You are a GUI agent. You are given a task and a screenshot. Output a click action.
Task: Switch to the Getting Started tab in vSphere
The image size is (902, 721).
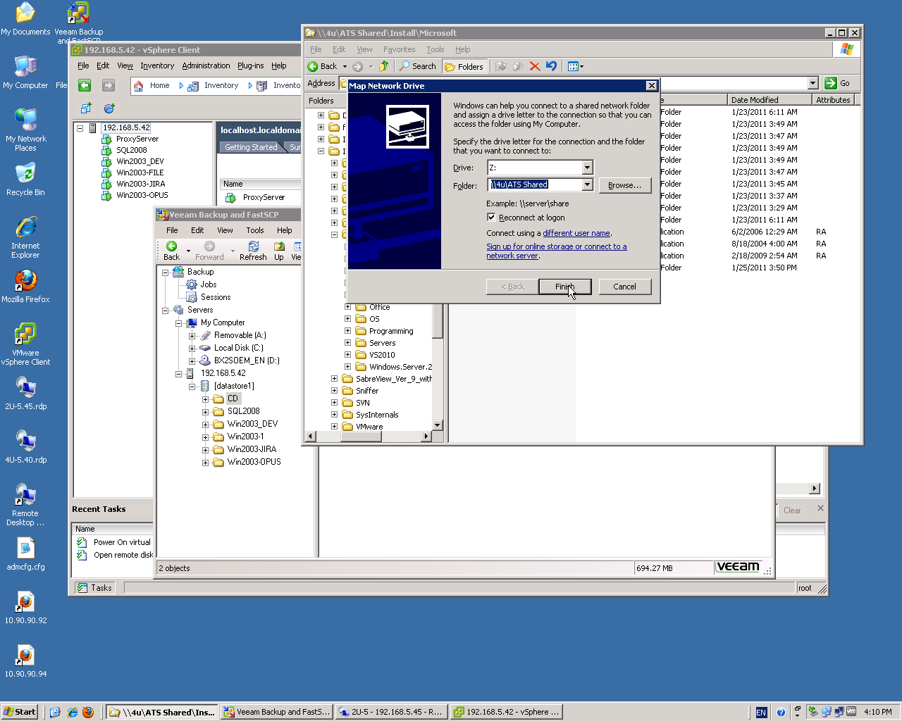(x=251, y=147)
